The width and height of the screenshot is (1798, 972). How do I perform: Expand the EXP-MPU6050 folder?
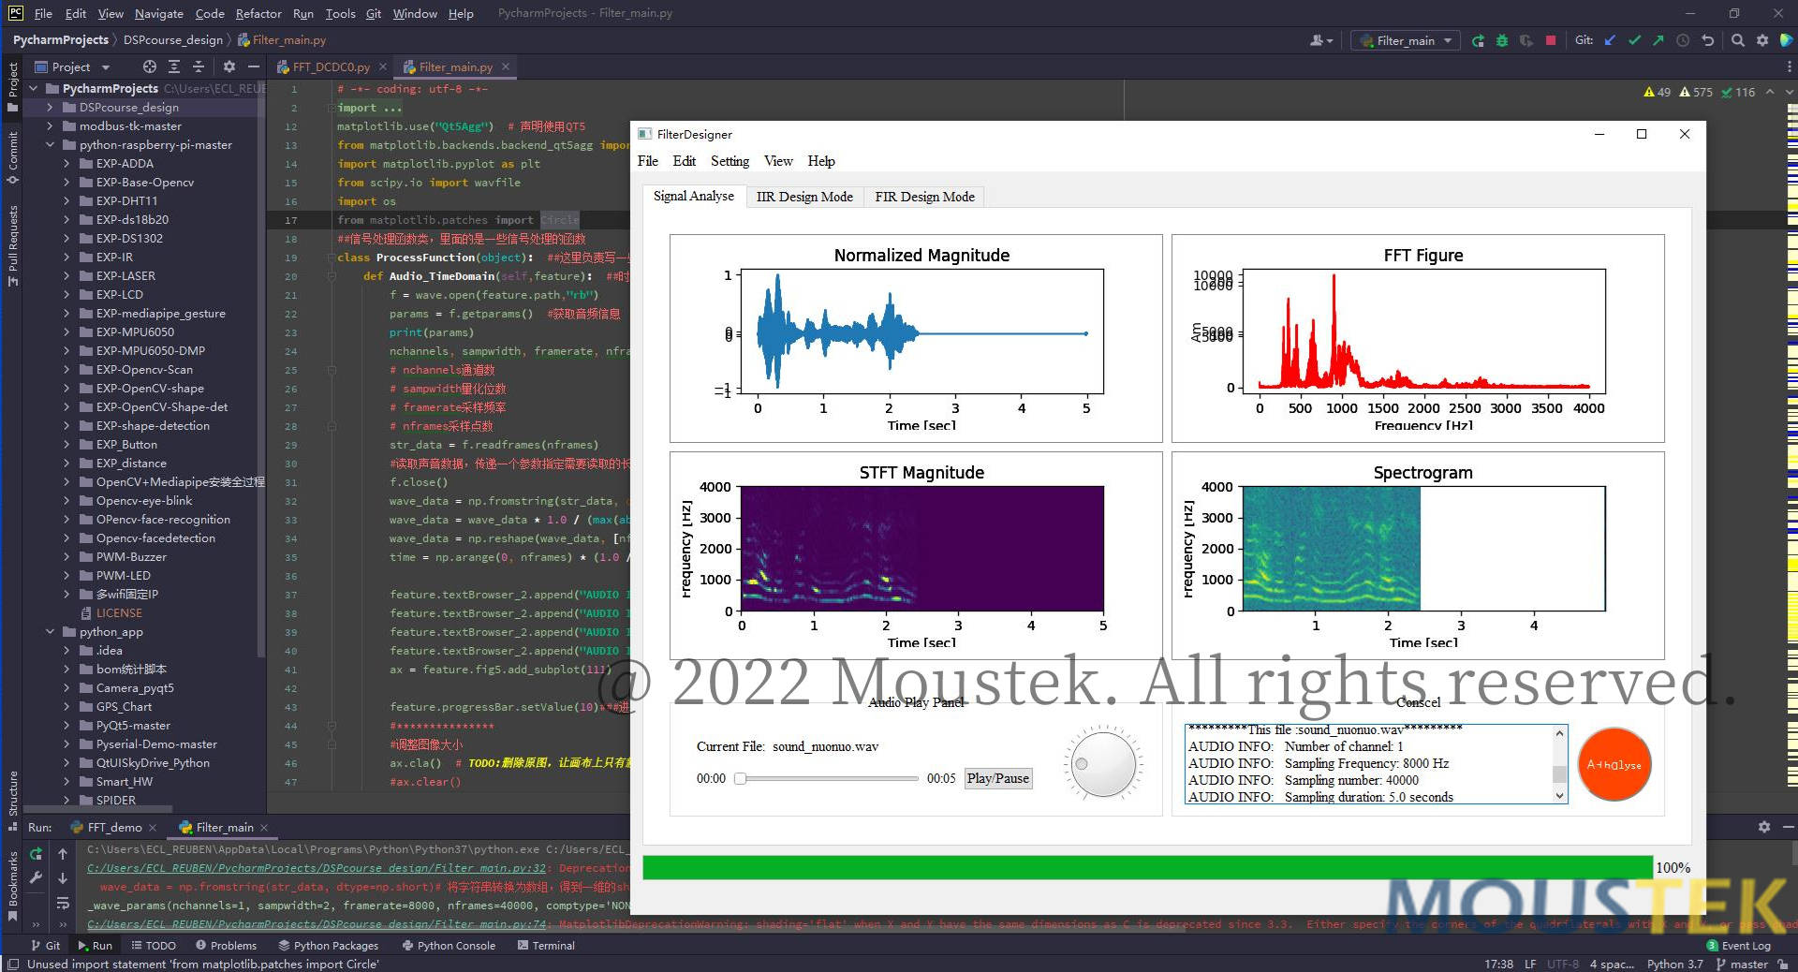click(66, 332)
